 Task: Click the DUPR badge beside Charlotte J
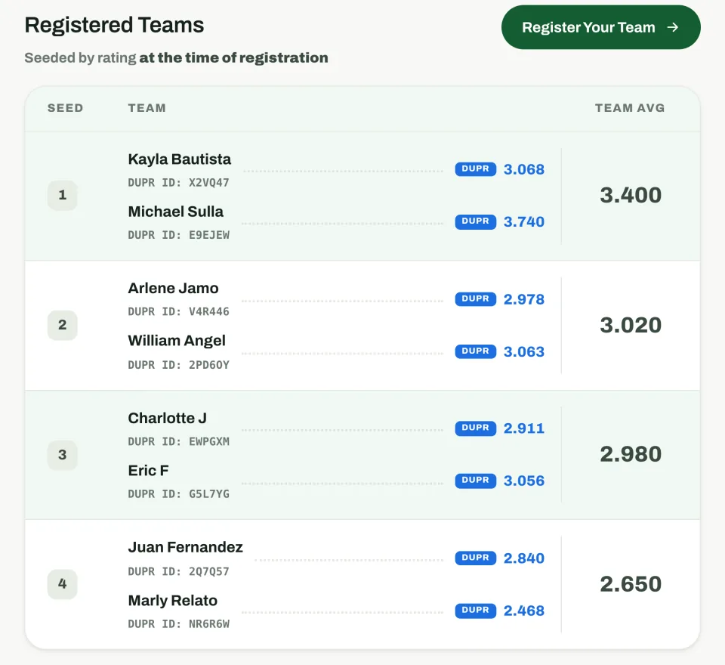pyautogui.click(x=475, y=428)
